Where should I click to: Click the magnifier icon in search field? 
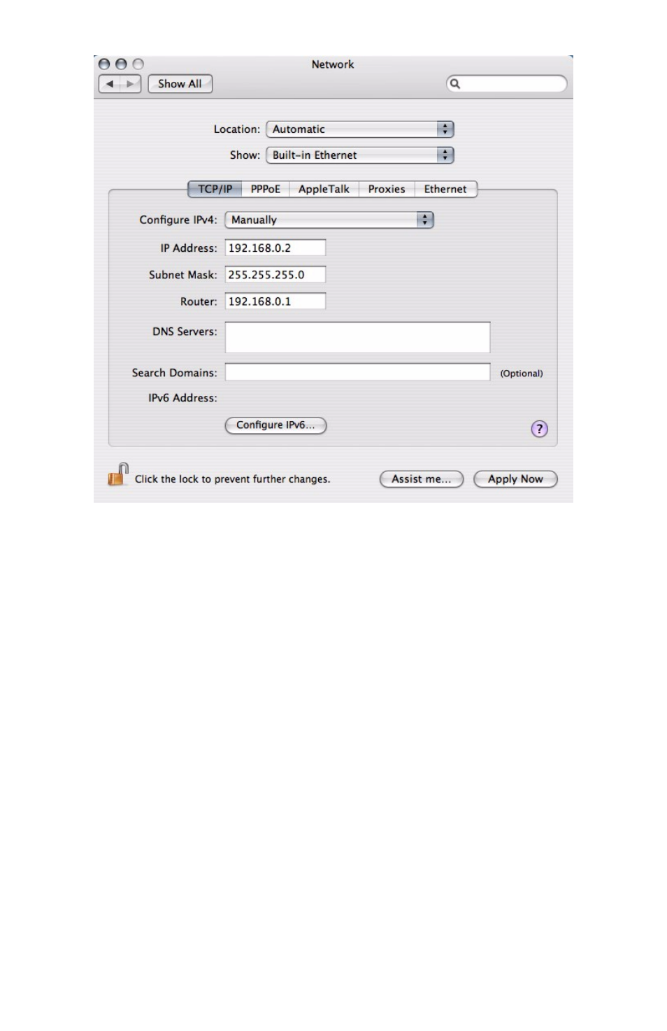tap(455, 84)
